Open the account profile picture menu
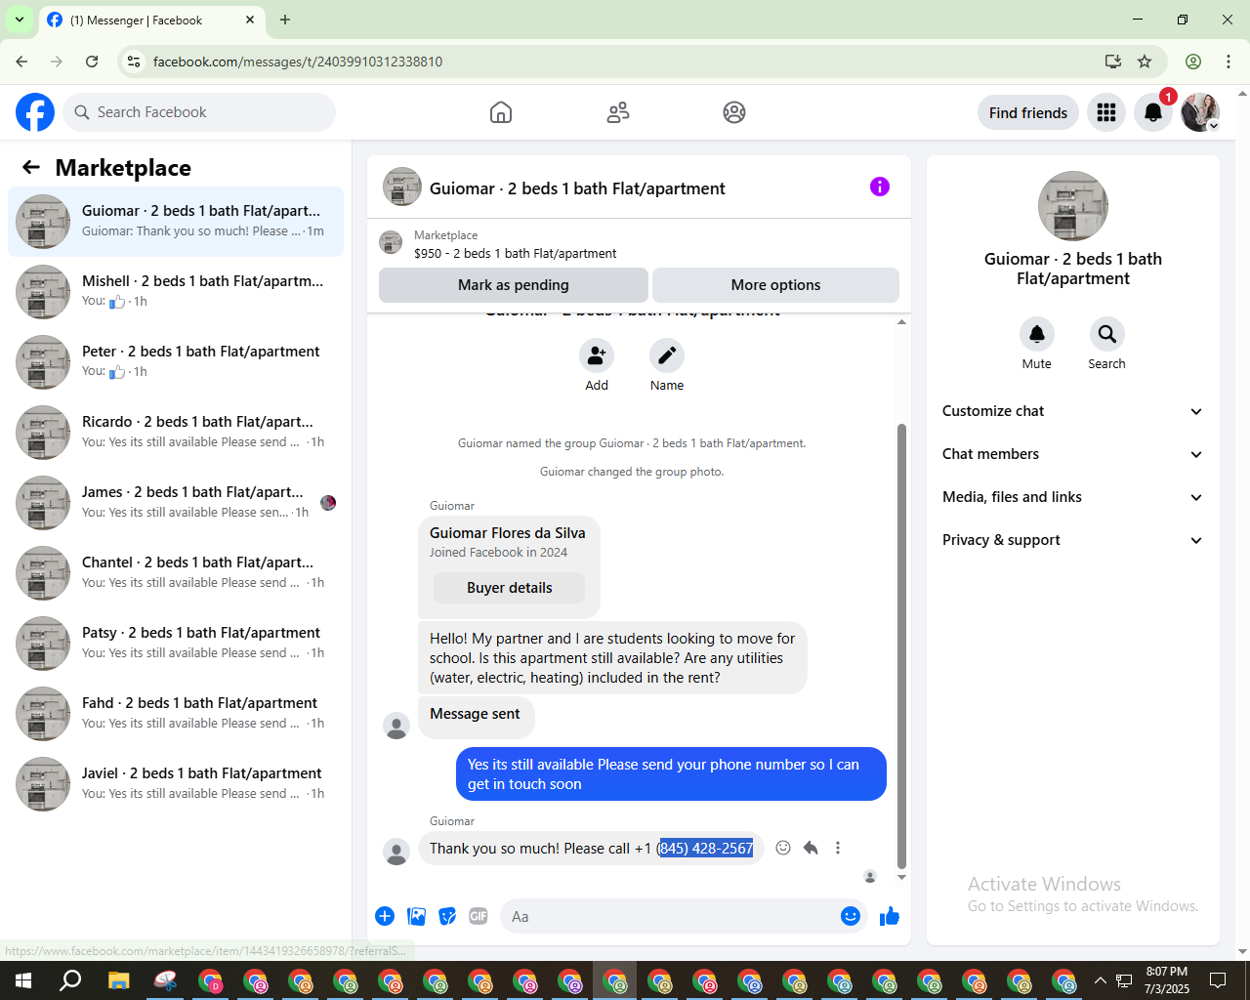Image resolution: width=1250 pixels, height=1000 pixels. point(1200,112)
